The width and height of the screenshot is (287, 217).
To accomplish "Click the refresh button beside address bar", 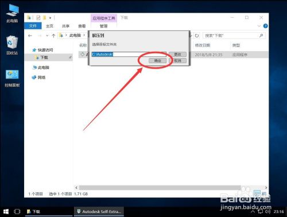I will click(197, 36).
